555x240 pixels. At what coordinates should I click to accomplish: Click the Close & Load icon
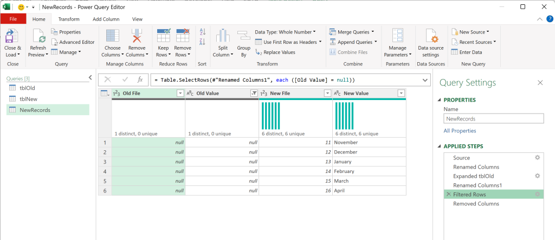click(x=12, y=36)
